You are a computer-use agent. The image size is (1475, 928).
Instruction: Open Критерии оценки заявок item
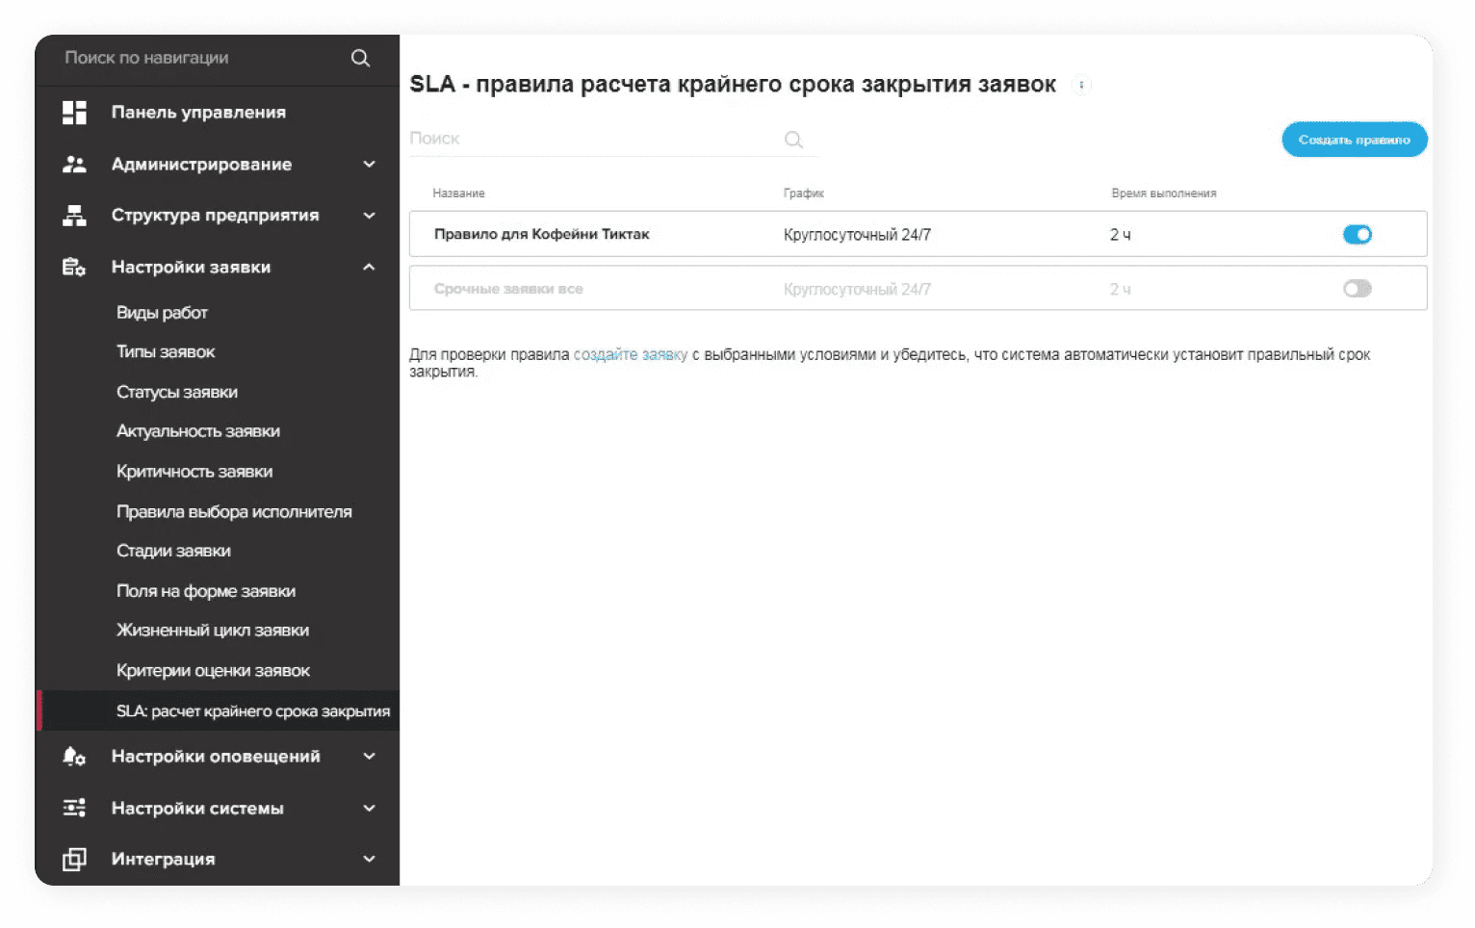(213, 671)
